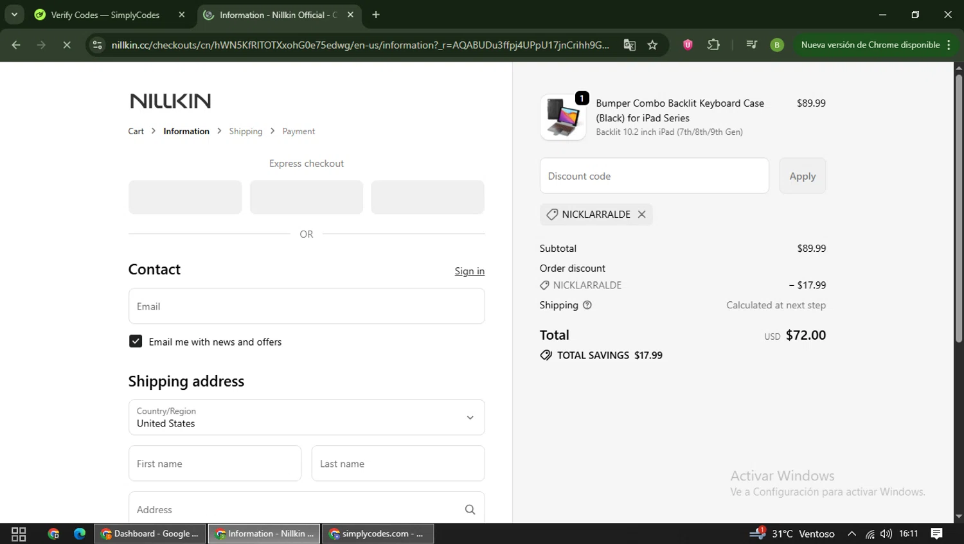
Task: Focus the Email input field
Action: [307, 306]
